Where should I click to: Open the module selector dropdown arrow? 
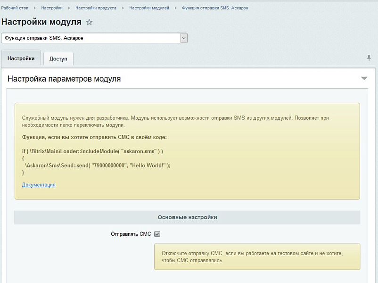pyautogui.click(x=183, y=38)
